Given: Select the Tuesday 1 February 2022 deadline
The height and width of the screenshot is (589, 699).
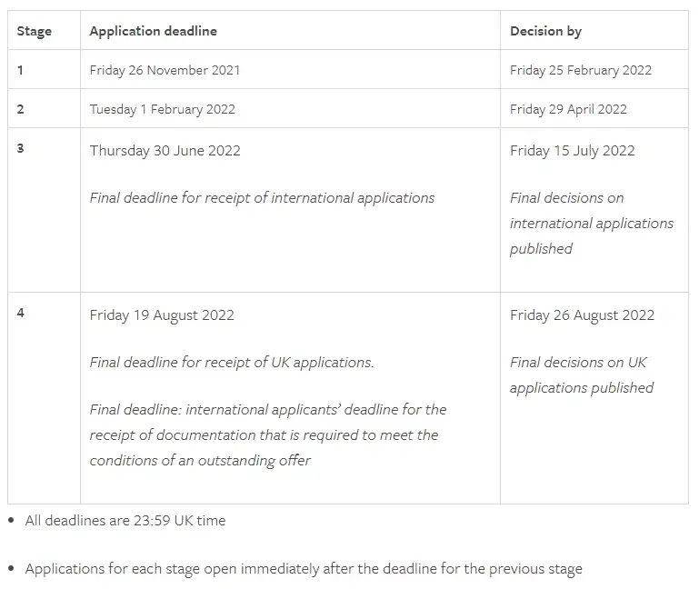Looking at the screenshot, I should [162, 109].
